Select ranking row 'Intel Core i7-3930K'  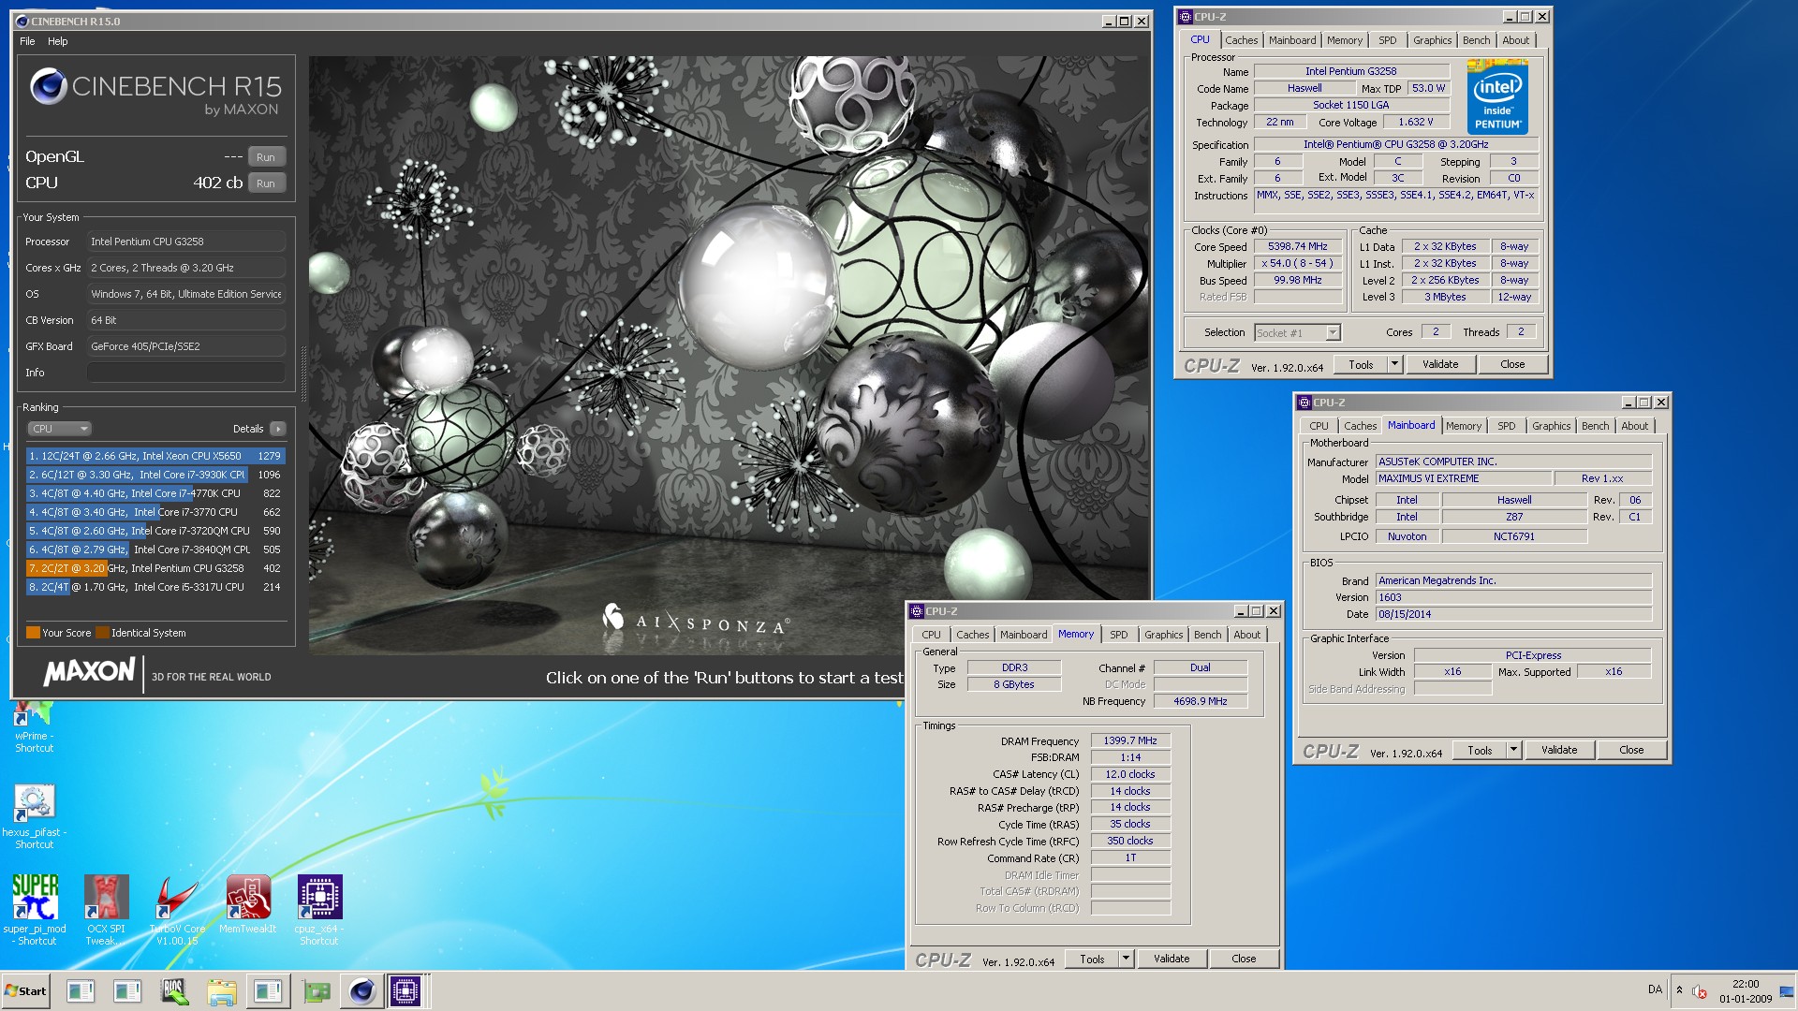(155, 475)
